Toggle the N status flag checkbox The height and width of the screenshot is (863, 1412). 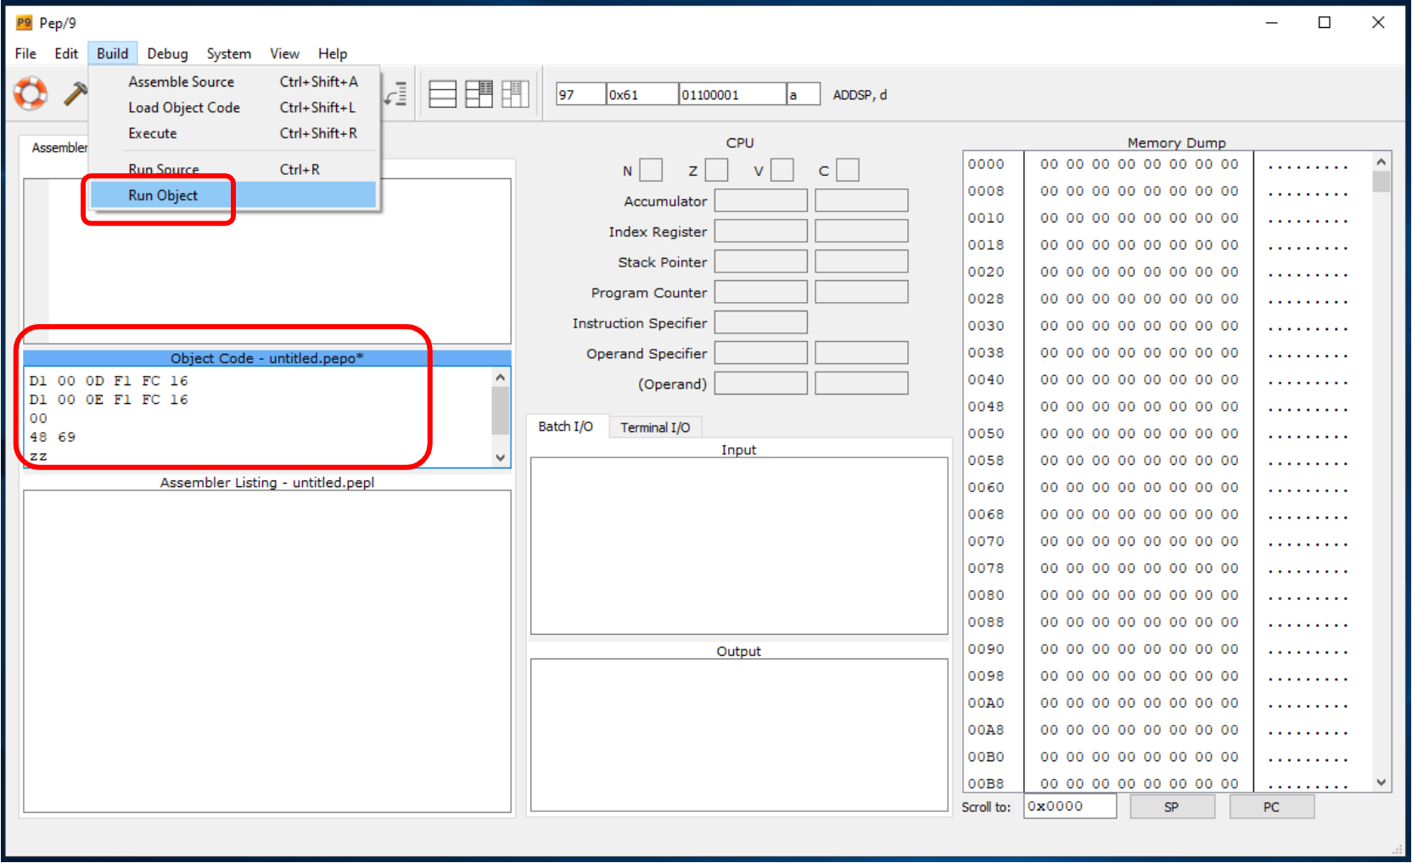(x=651, y=171)
